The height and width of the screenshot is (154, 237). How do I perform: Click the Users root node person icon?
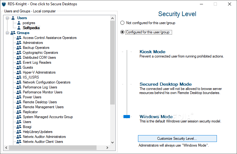pyautogui.click(x=13, y=18)
